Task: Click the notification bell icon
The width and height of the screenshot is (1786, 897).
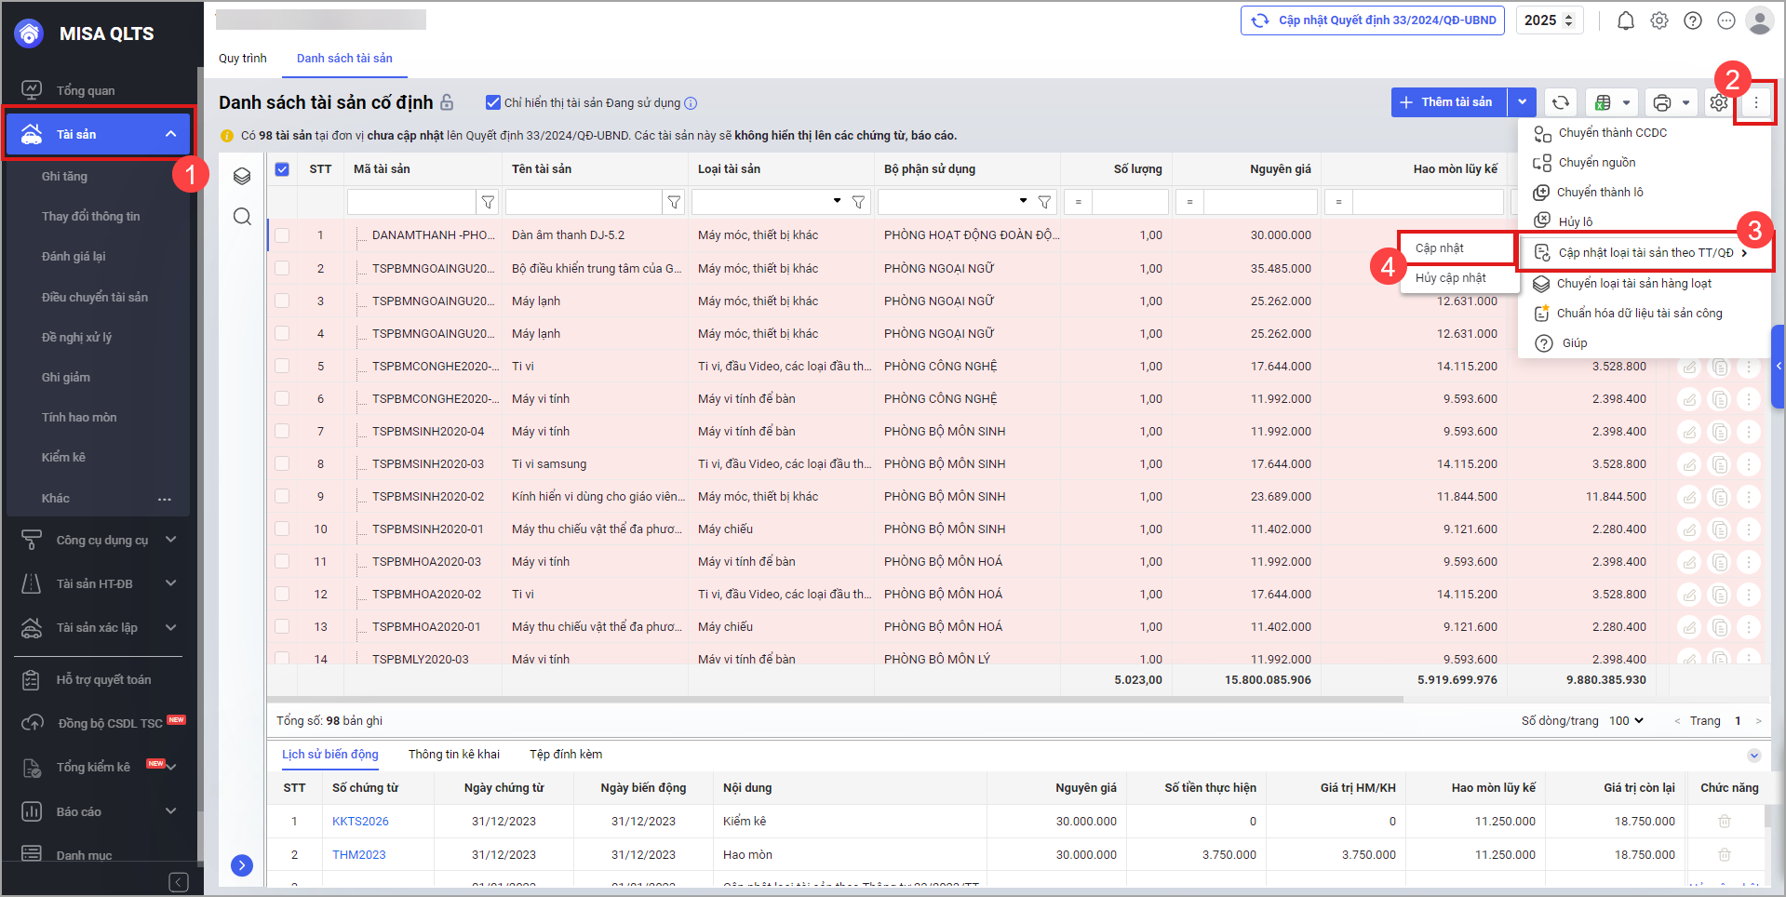Action: point(1625,20)
